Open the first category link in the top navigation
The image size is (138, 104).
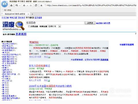pyautogui.click(x=5, y=18)
